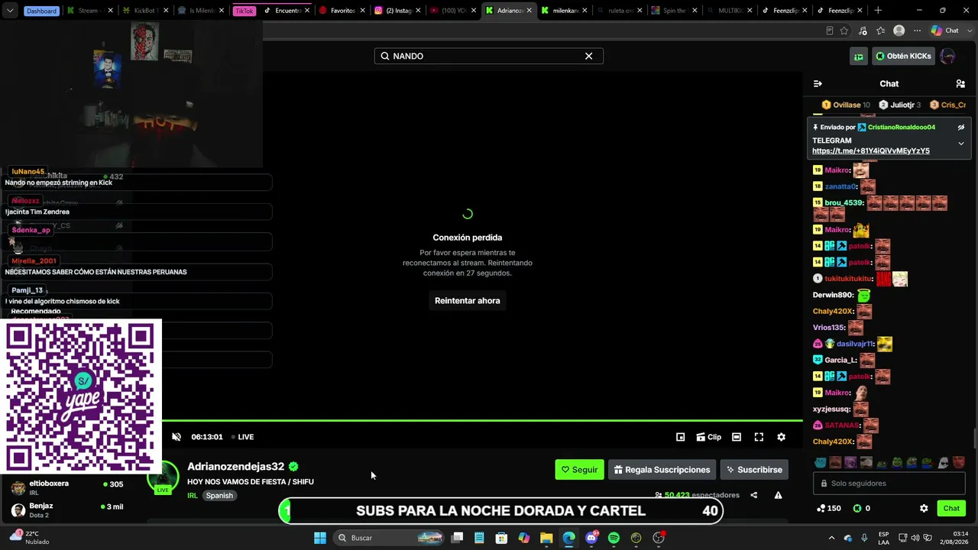The width and height of the screenshot is (978, 550).
Task: Switch to the Instagram browser tab
Action: [397, 11]
